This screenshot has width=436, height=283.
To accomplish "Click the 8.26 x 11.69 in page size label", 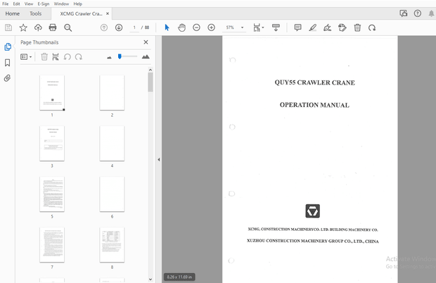I will click(x=179, y=277).
